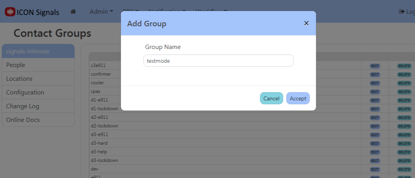The height and width of the screenshot is (178, 415).
Task: Click the Contact Groups page heading
Action: (52, 33)
